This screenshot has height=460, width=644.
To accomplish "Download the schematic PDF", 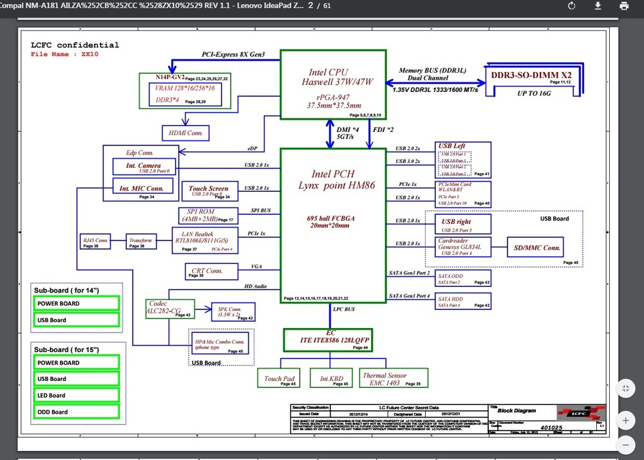I will tap(598, 6).
